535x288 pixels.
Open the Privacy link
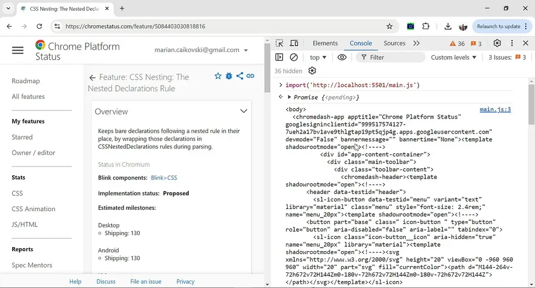click(185, 282)
